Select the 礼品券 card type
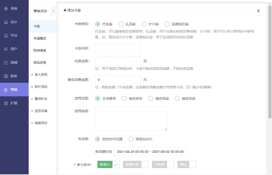Screen dimensions: 272x175 121,24
